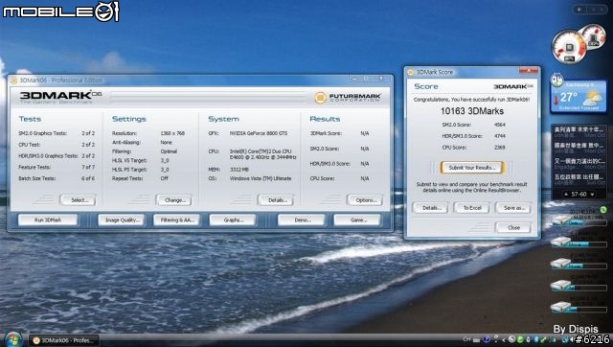613x347 pixels.
Task: Click the green refresh icon on drive gadget
Action: click(603, 210)
